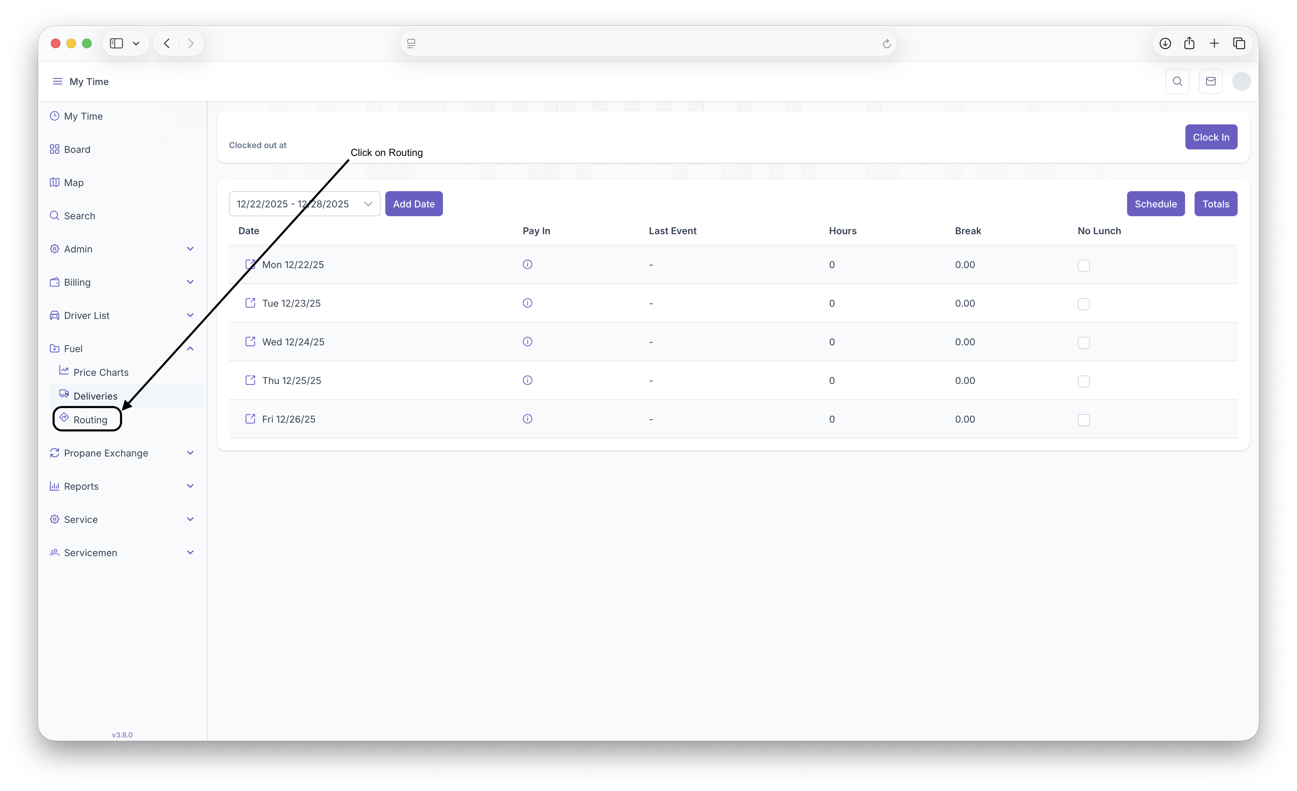Select Price Charts in sidebar
This screenshot has height=791, width=1297.
(100, 372)
